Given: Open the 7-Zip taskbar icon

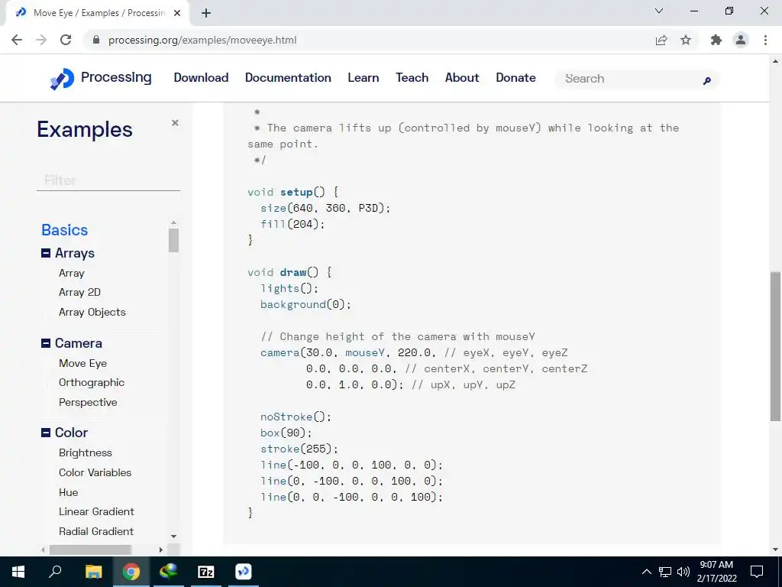Looking at the screenshot, I should [x=206, y=572].
